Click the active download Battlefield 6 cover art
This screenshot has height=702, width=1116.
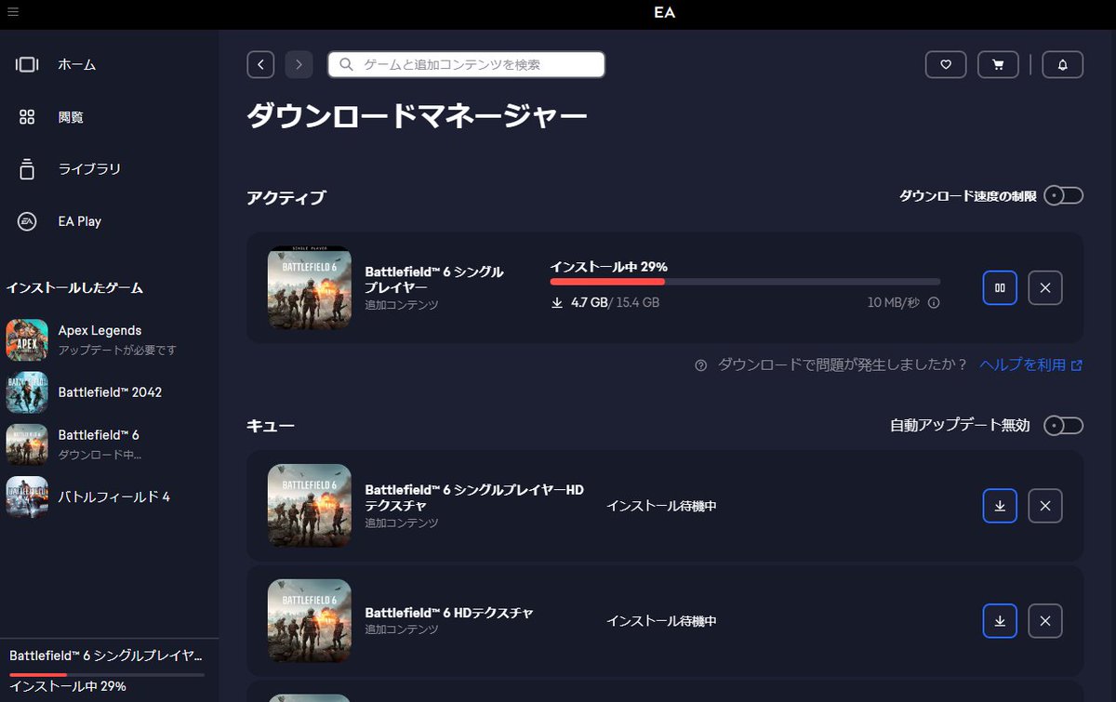(x=310, y=287)
